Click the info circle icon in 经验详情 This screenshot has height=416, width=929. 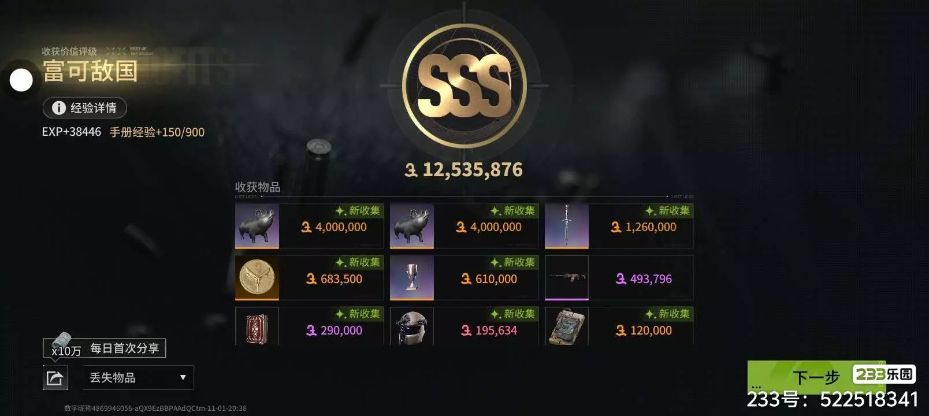point(58,107)
